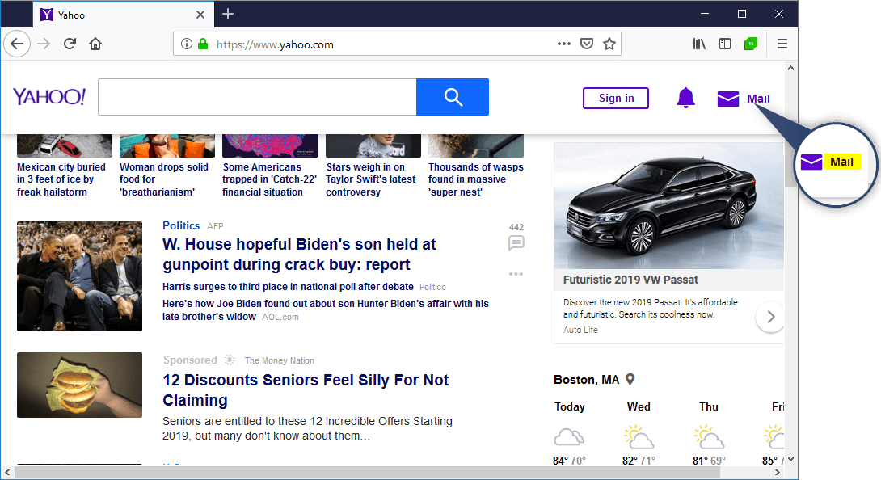Advance ad carousel with right chevron
Viewport: 881px width, 480px height.
770,317
